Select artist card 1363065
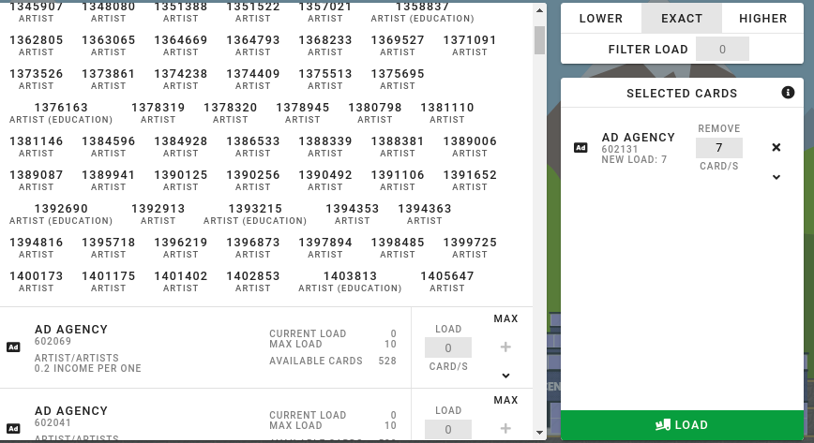814x443 pixels. (108, 45)
